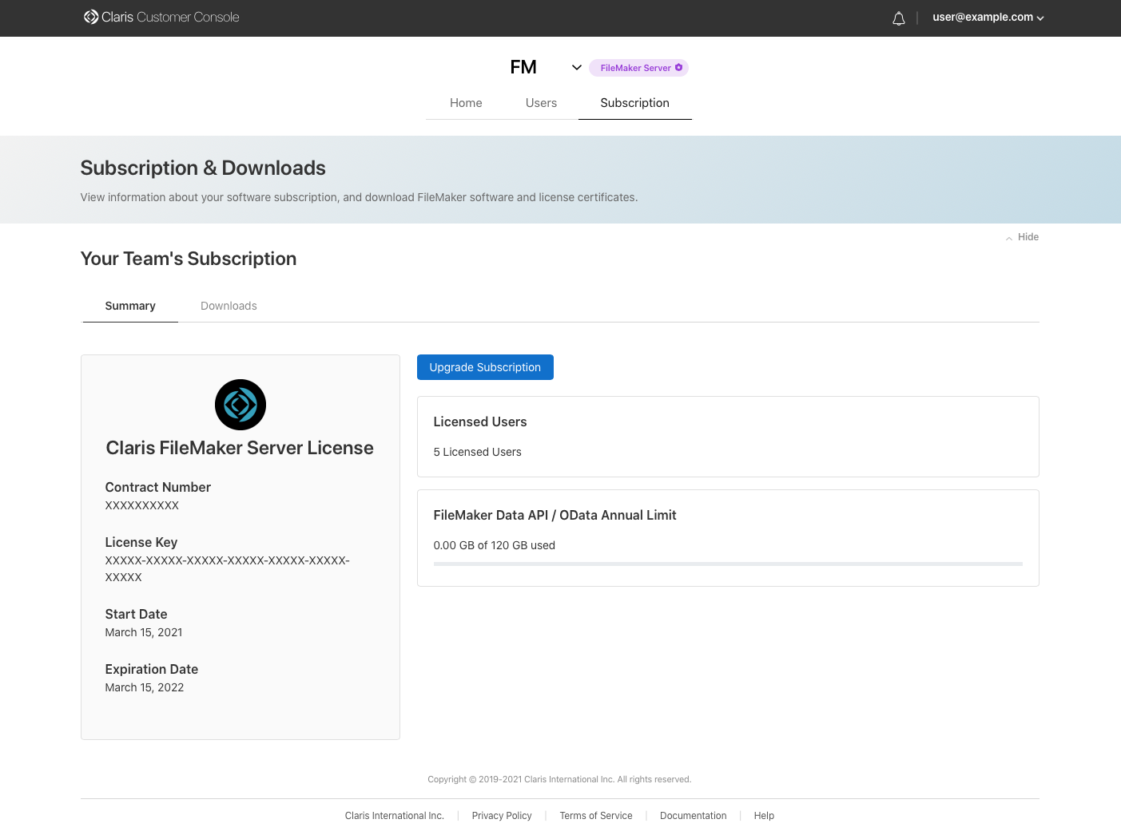
Task: Click the Upgrade Subscription button
Action: tap(485, 367)
